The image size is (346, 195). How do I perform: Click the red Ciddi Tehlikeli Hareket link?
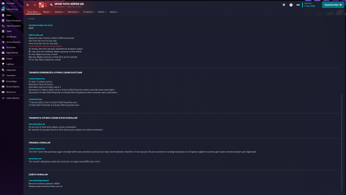coord(45,46)
